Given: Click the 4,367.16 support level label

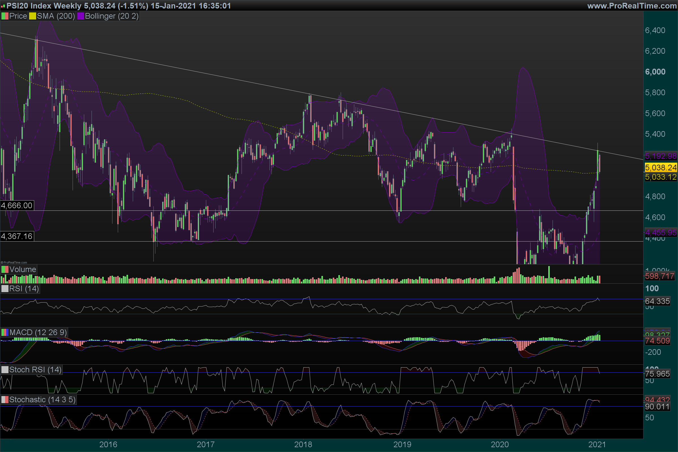Looking at the screenshot, I should coord(17,236).
